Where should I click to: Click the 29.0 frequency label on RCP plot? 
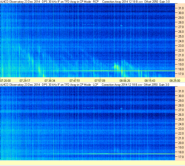[x=181, y=17]
